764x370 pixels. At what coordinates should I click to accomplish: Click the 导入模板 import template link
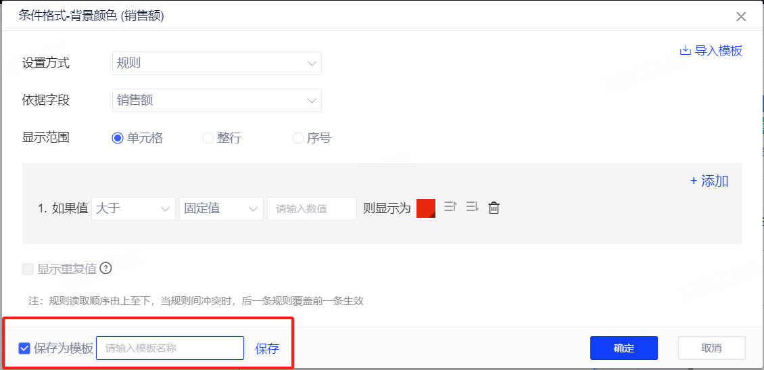pyautogui.click(x=711, y=51)
